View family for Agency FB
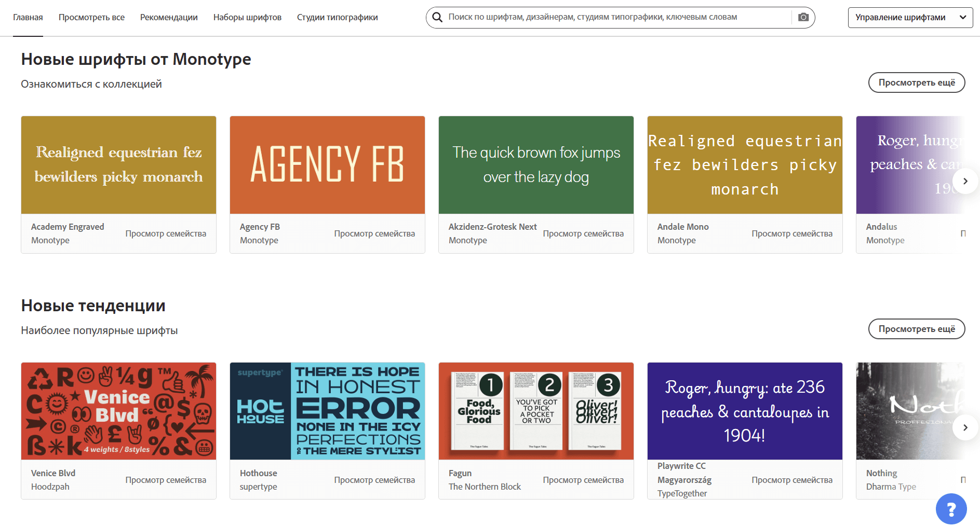This screenshot has width=980, height=526. 374,233
